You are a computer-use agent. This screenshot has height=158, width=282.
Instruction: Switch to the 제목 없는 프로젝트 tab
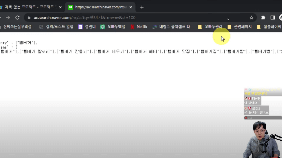29,7
